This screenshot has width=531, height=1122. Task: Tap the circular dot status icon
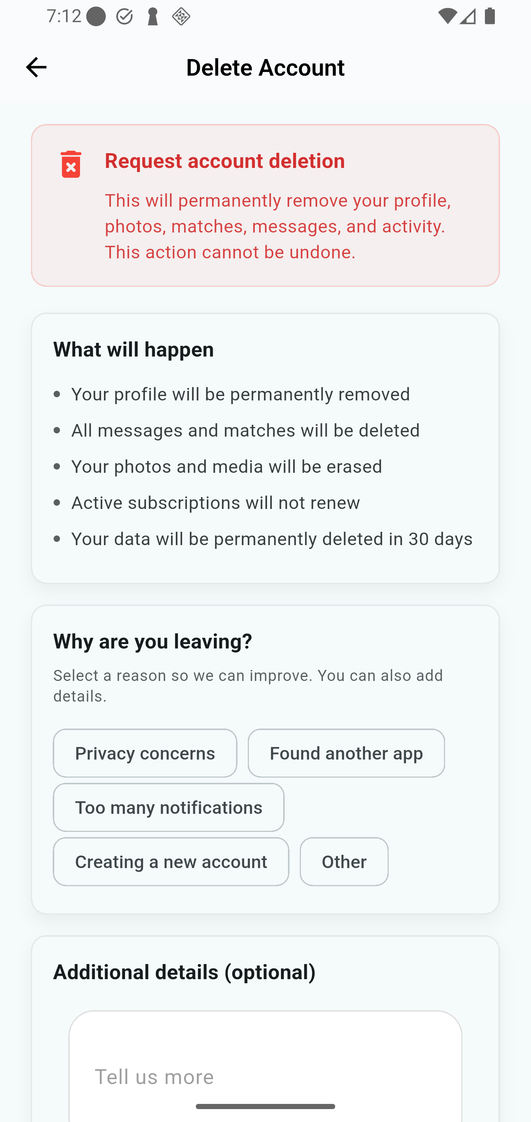point(96,17)
